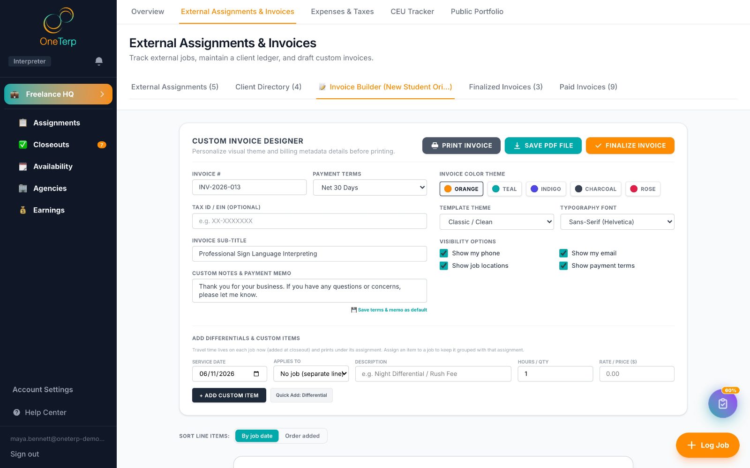Click Add Custom Item button
Image resolution: width=750 pixels, height=468 pixels.
pos(229,395)
